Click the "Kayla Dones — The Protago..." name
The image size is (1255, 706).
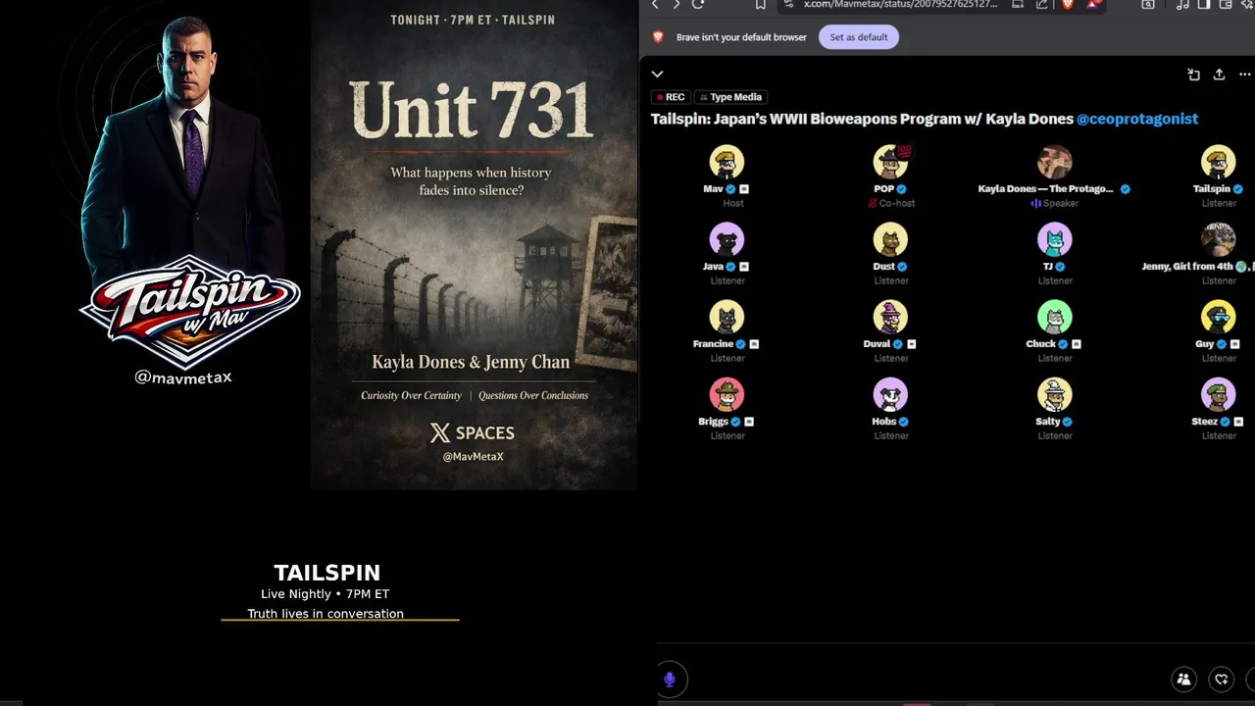tap(1045, 189)
